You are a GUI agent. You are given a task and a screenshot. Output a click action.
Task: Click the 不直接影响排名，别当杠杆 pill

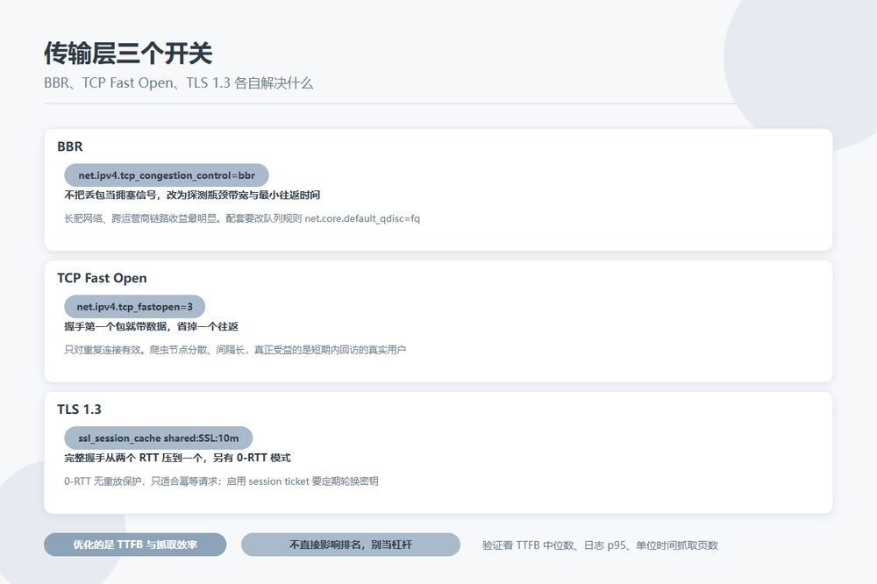pos(351,545)
